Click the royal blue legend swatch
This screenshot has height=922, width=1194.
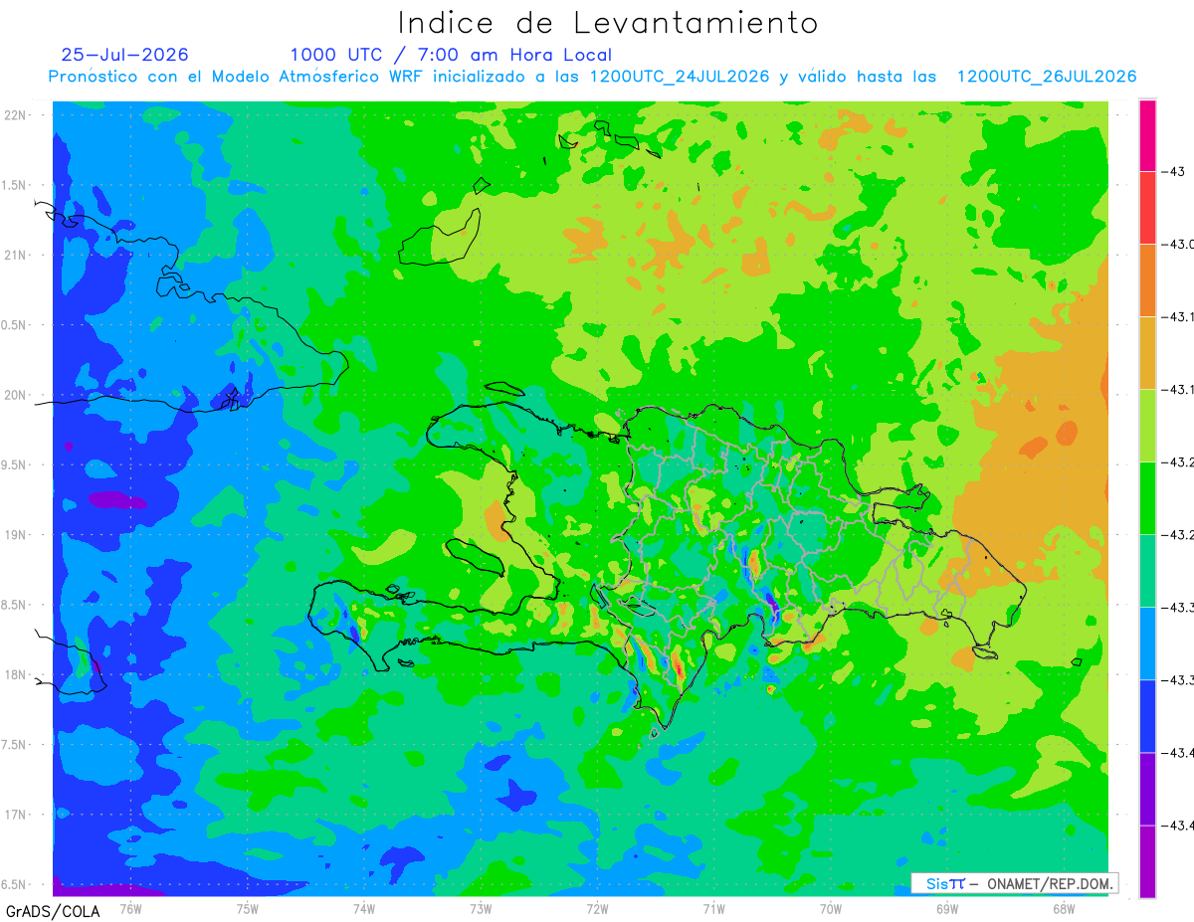click(x=1147, y=716)
